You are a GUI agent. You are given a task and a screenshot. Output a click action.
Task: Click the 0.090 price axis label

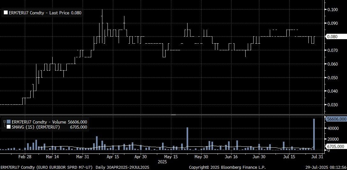coord(332,23)
